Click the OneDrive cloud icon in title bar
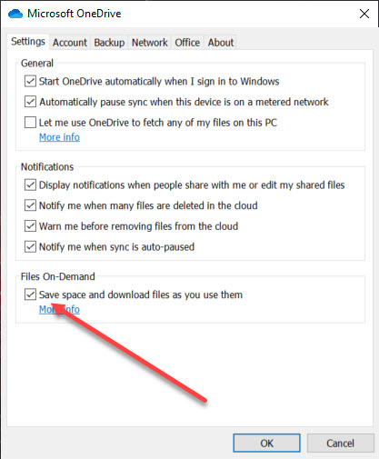 (15, 14)
